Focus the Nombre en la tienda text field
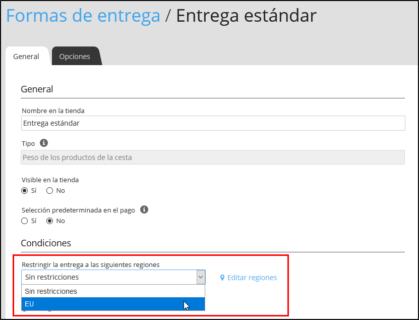The image size is (419, 320). 213,123
